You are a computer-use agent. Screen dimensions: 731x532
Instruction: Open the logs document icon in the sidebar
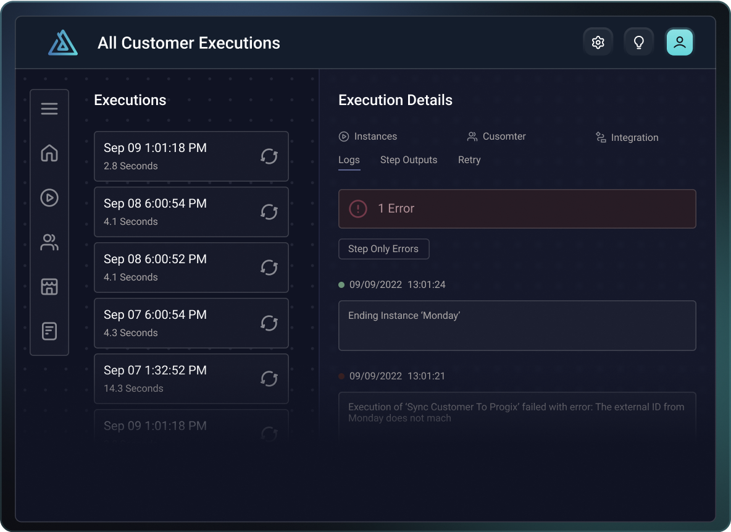49,331
